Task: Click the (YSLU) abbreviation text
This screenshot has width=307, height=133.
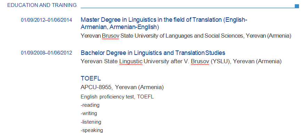Action: click(220, 61)
